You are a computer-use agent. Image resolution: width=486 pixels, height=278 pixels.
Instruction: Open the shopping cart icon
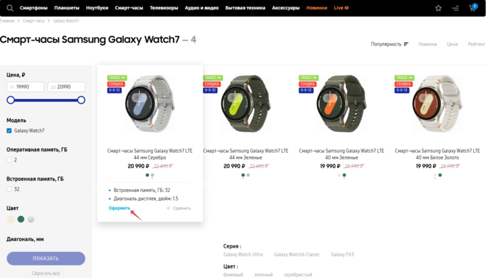pos(473,7)
